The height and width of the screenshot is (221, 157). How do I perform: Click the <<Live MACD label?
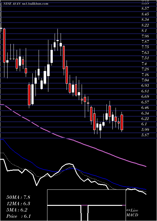point(132,213)
